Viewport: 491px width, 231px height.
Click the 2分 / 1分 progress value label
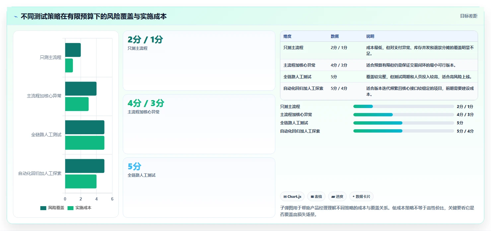[x=465, y=106]
